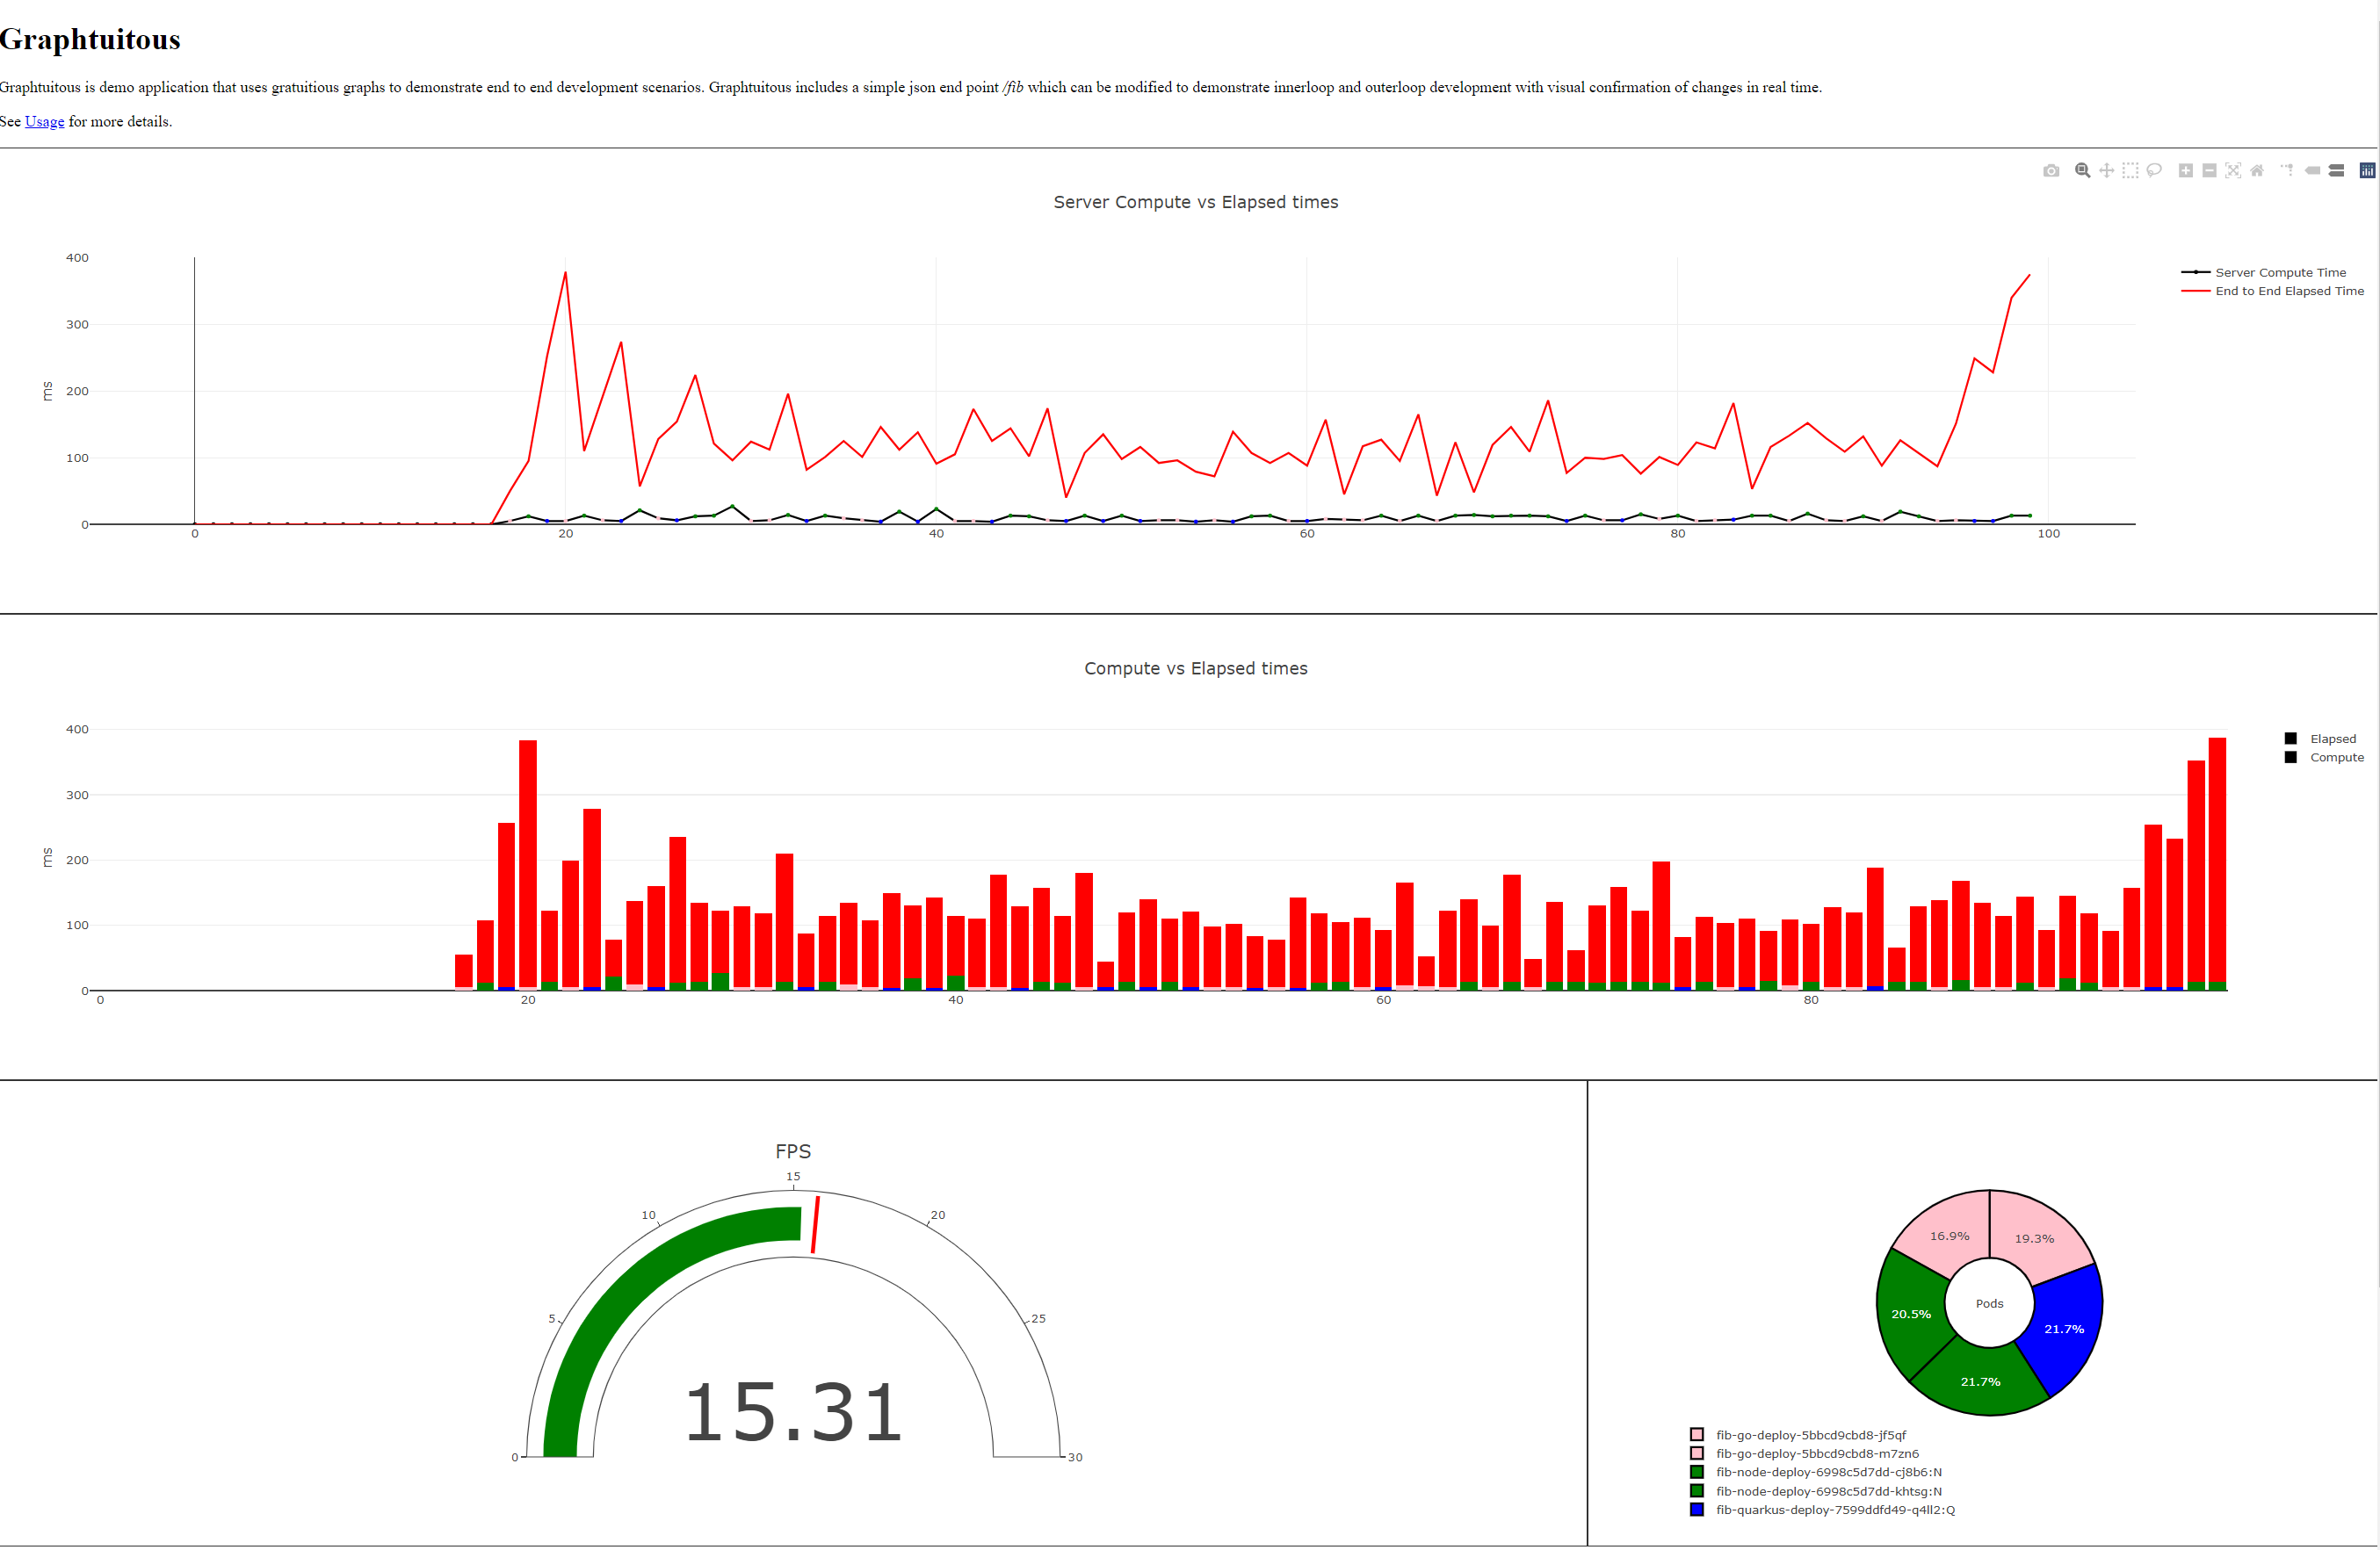Select the Zoom tool in modebar
The width and height of the screenshot is (2380, 1550).
coord(2082,171)
